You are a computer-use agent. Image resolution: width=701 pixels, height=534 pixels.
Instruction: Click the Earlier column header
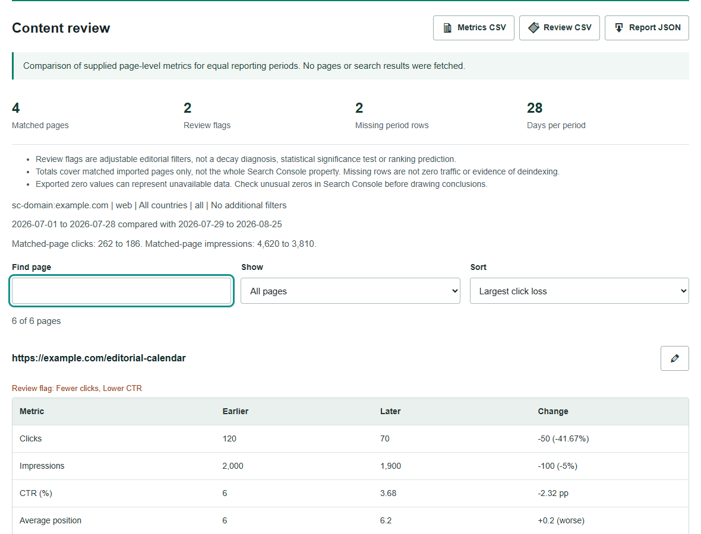click(x=235, y=411)
